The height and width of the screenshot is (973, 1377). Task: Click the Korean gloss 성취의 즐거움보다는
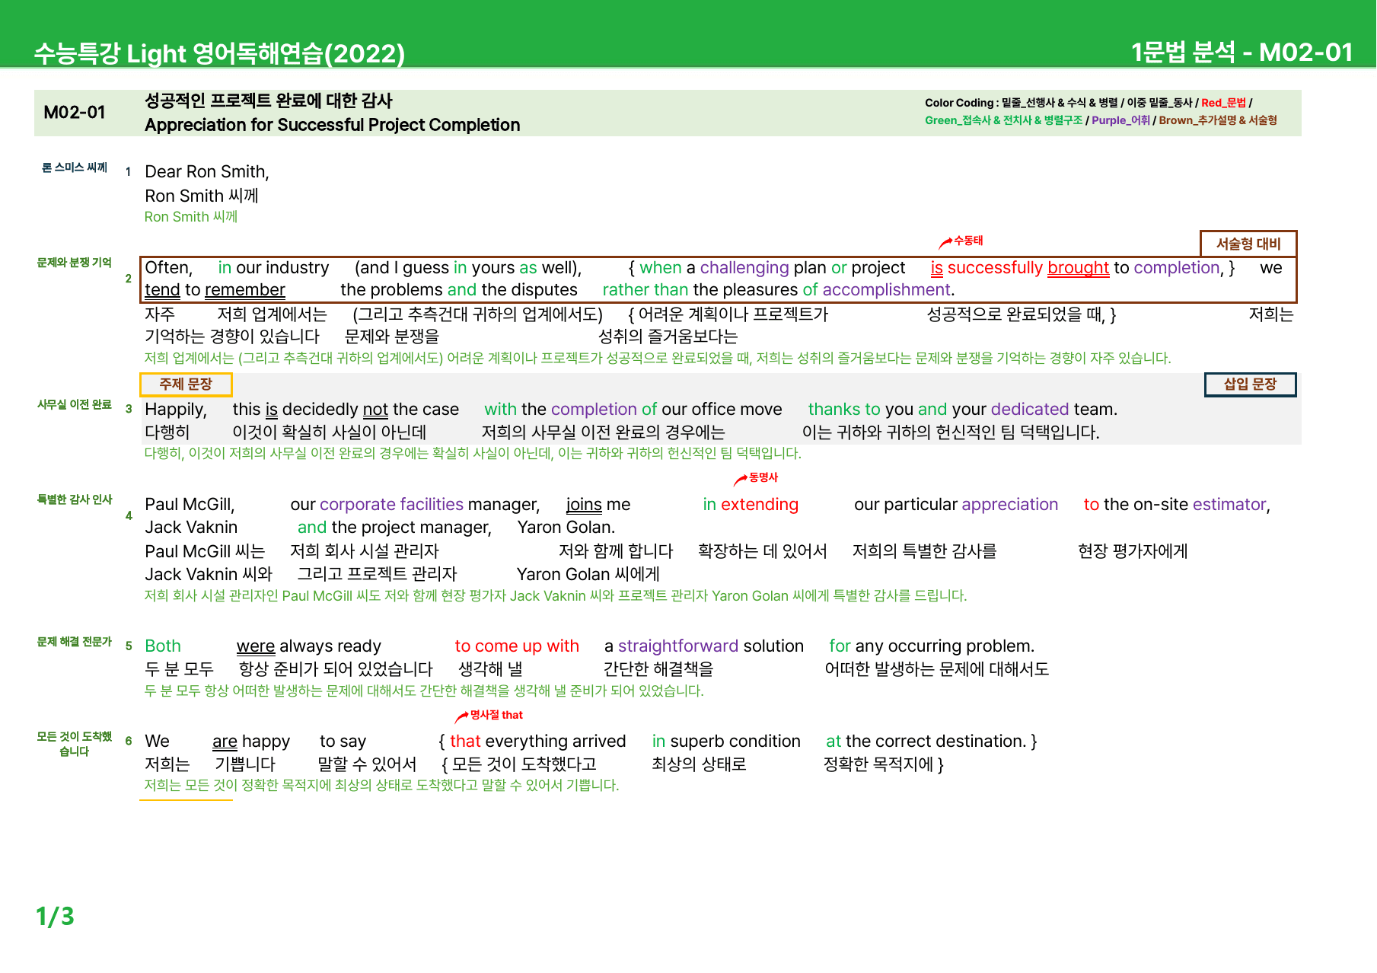[x=668, y=337]
